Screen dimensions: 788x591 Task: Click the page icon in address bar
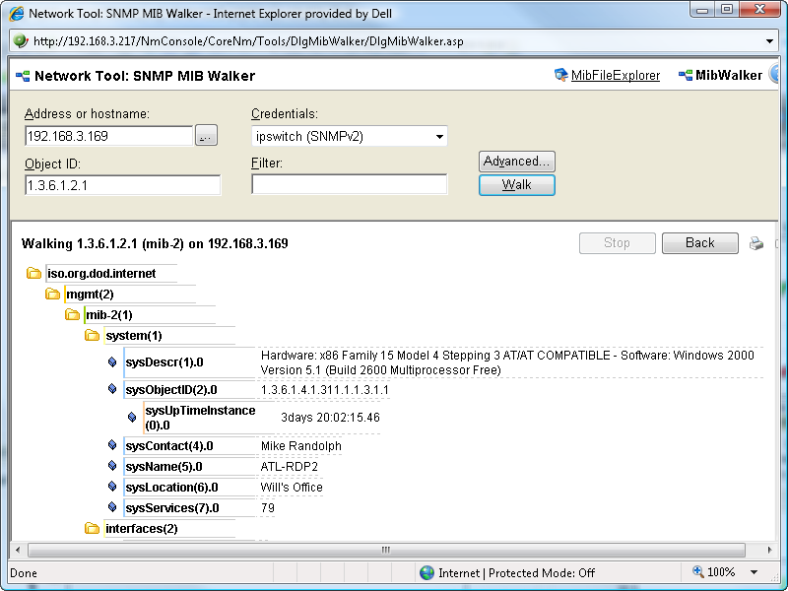tap(21, 41)
